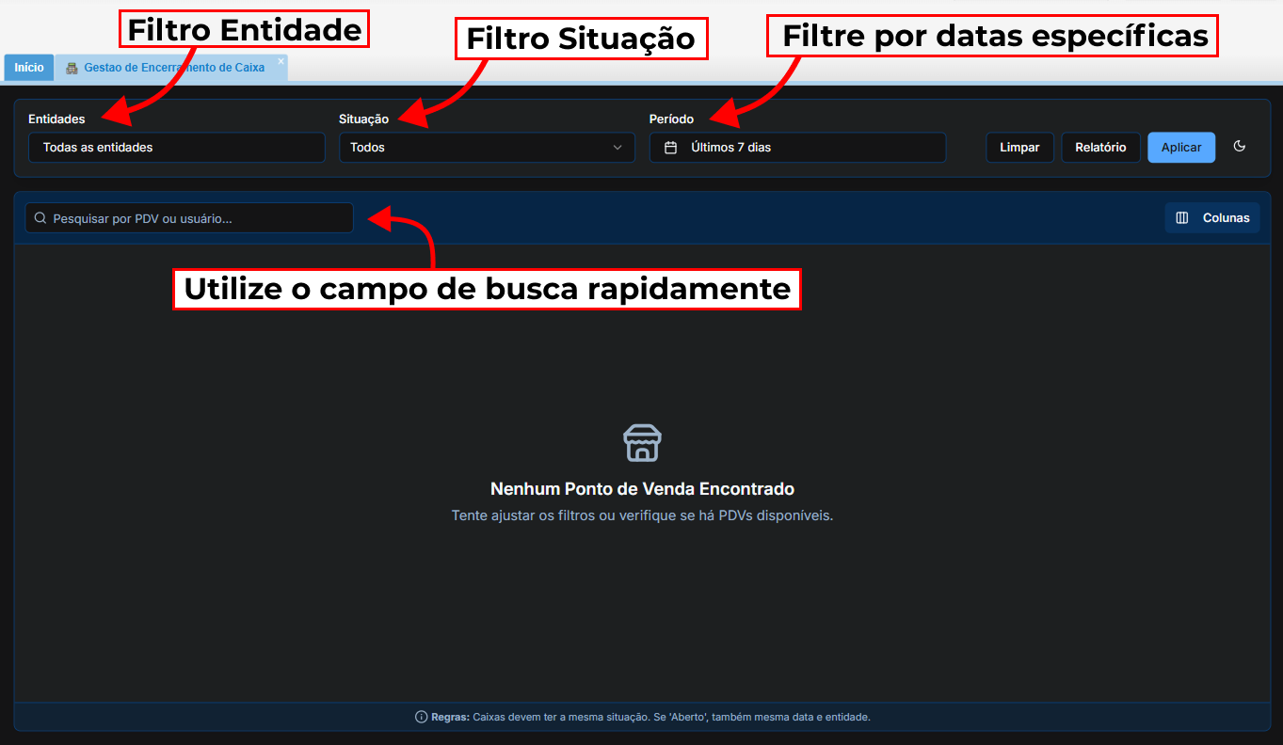The height and width of the screenshot is (745, 1283).
Task: Click the calendar icon in Período field
Action: (x=671, y=148)
